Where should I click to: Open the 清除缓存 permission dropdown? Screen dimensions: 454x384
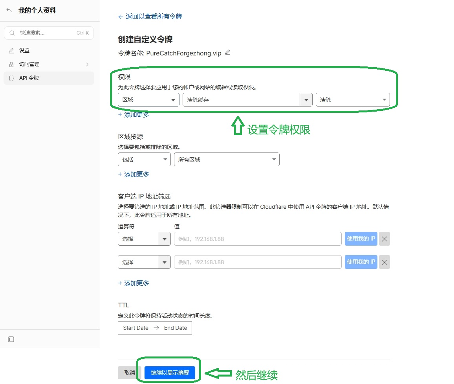click(247, 100)
